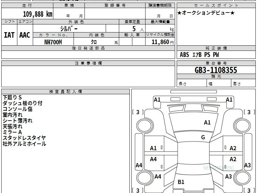Viewport: 257px width, 193px height.
Task: Click the inspector note 室内汚れ
Action: click(13, 115)
